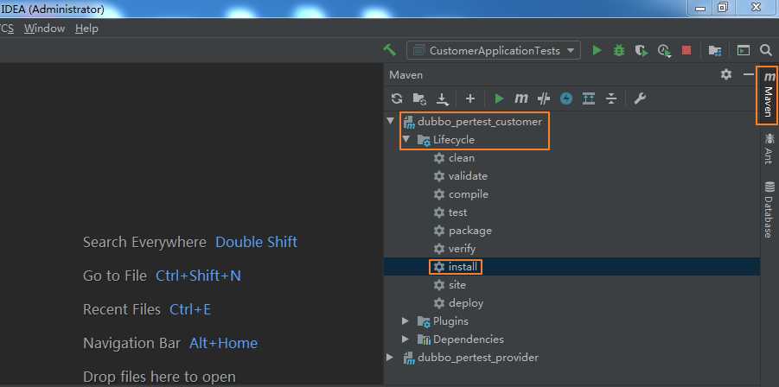Open Maven panel gear settings
This screenshot has height=387, width=779.
(x=726, y=75)
